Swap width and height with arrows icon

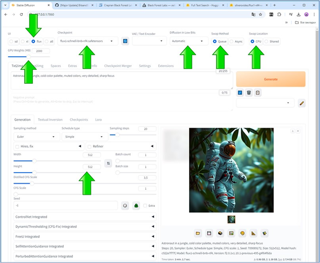pos(108,163)
